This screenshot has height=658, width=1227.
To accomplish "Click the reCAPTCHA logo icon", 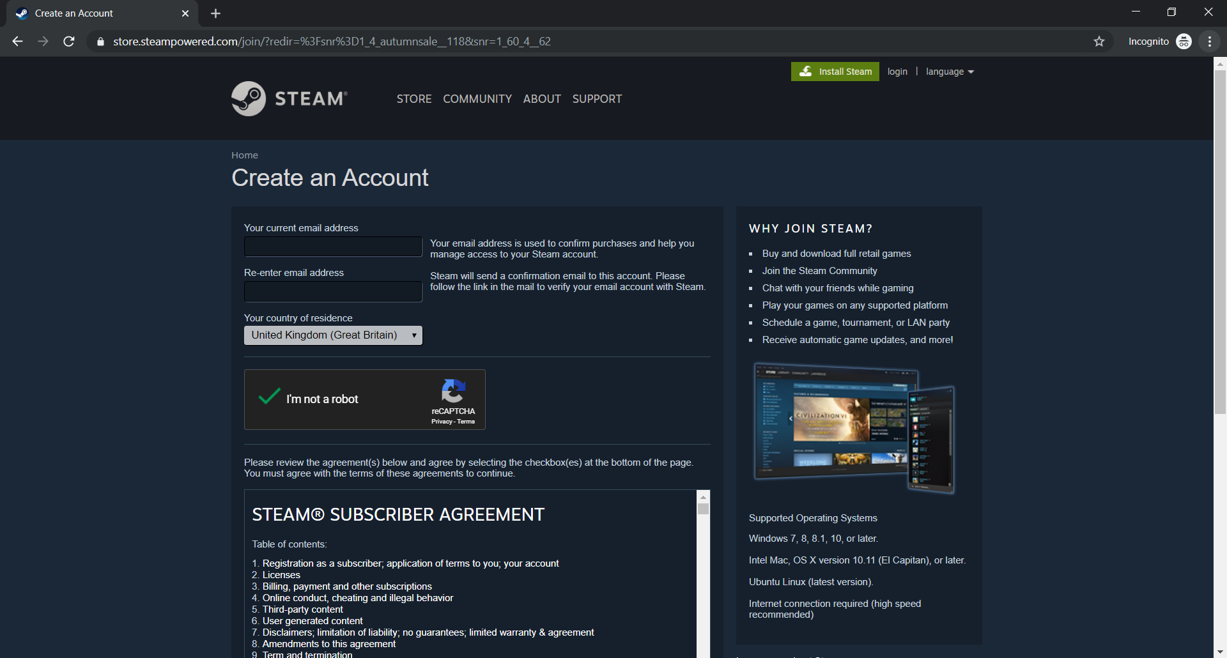I will (453, 391).
